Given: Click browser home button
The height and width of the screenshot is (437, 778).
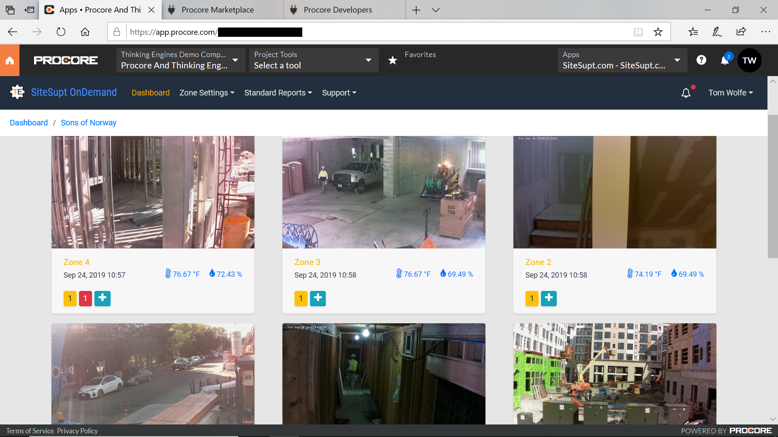Looking at the screenshot, I should [x=85, y=32].
